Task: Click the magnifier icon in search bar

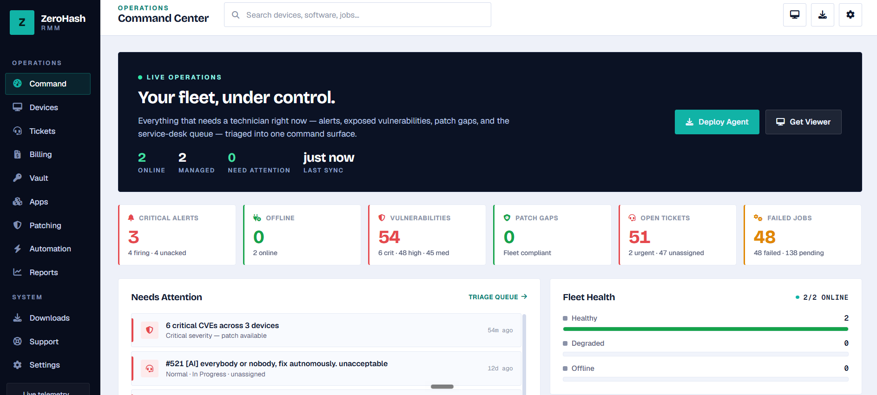Action: [x=236, y=15]
